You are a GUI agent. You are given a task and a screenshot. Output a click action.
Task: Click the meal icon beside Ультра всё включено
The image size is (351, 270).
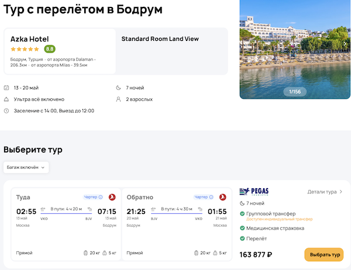6,99
